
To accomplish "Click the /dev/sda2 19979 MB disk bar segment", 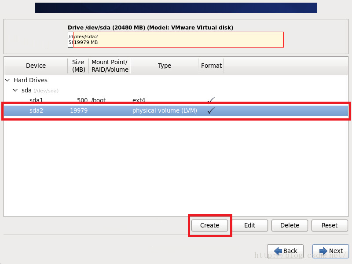I will coord(179,40).
